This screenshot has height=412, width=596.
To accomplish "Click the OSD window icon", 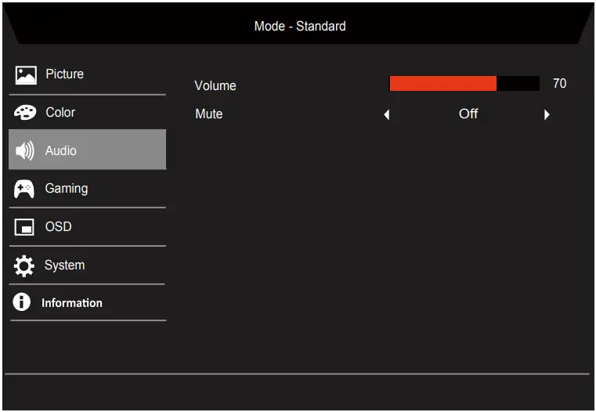I will pyautogui.click(x=25, y=227).
